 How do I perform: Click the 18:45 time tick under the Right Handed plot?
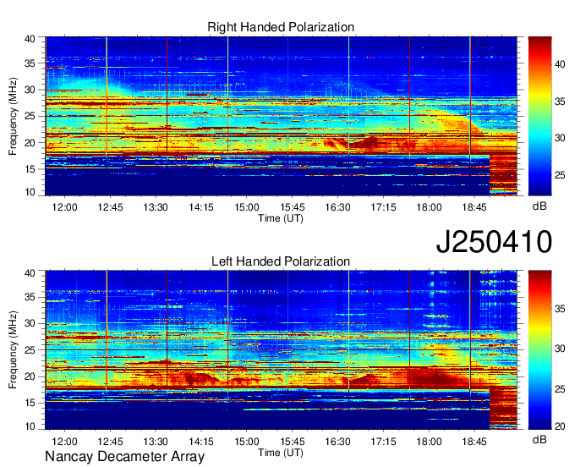[474, 207]
